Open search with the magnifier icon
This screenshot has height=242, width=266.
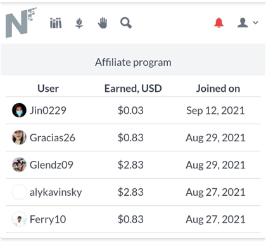click(126, 23)
